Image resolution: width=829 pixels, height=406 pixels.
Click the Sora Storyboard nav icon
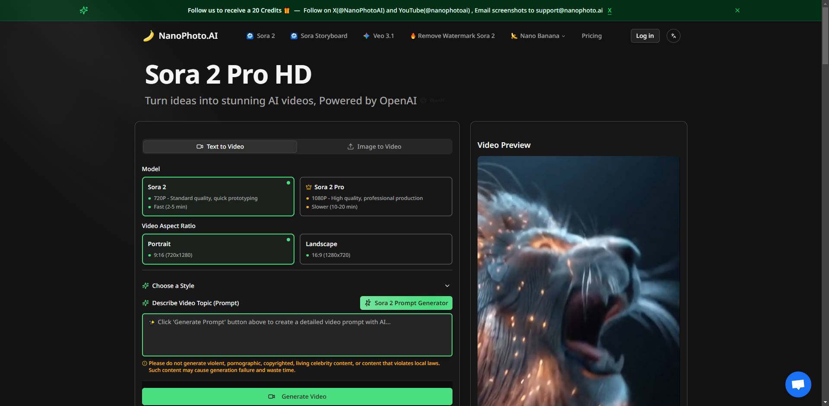click(294, 36)
